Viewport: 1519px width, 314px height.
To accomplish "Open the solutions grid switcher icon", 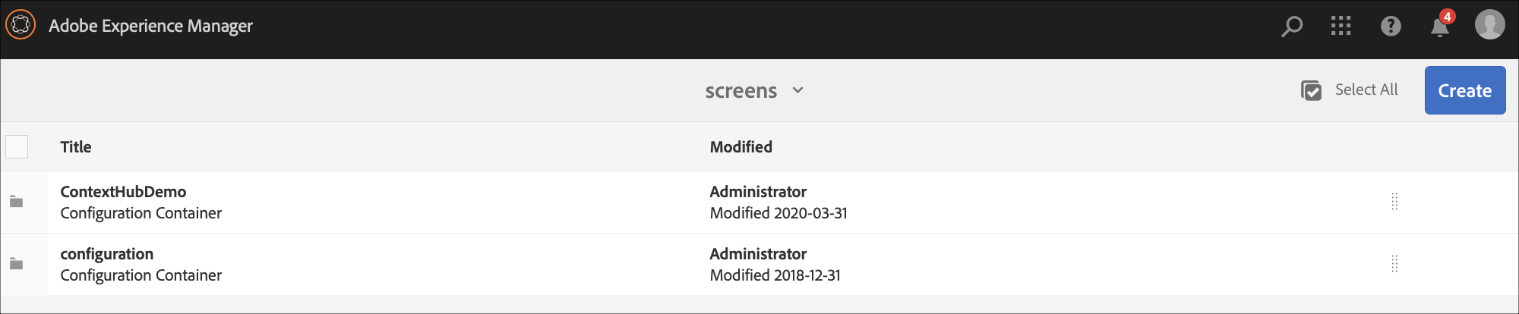I will [1341, 26].
